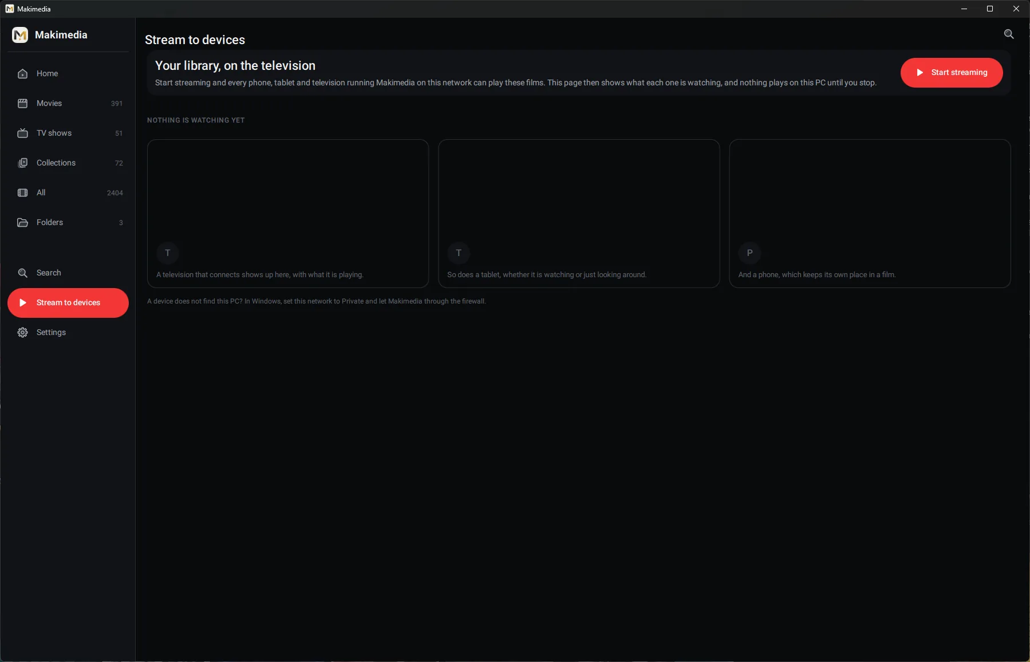Minimize the Makimedia window

point(964,9)
